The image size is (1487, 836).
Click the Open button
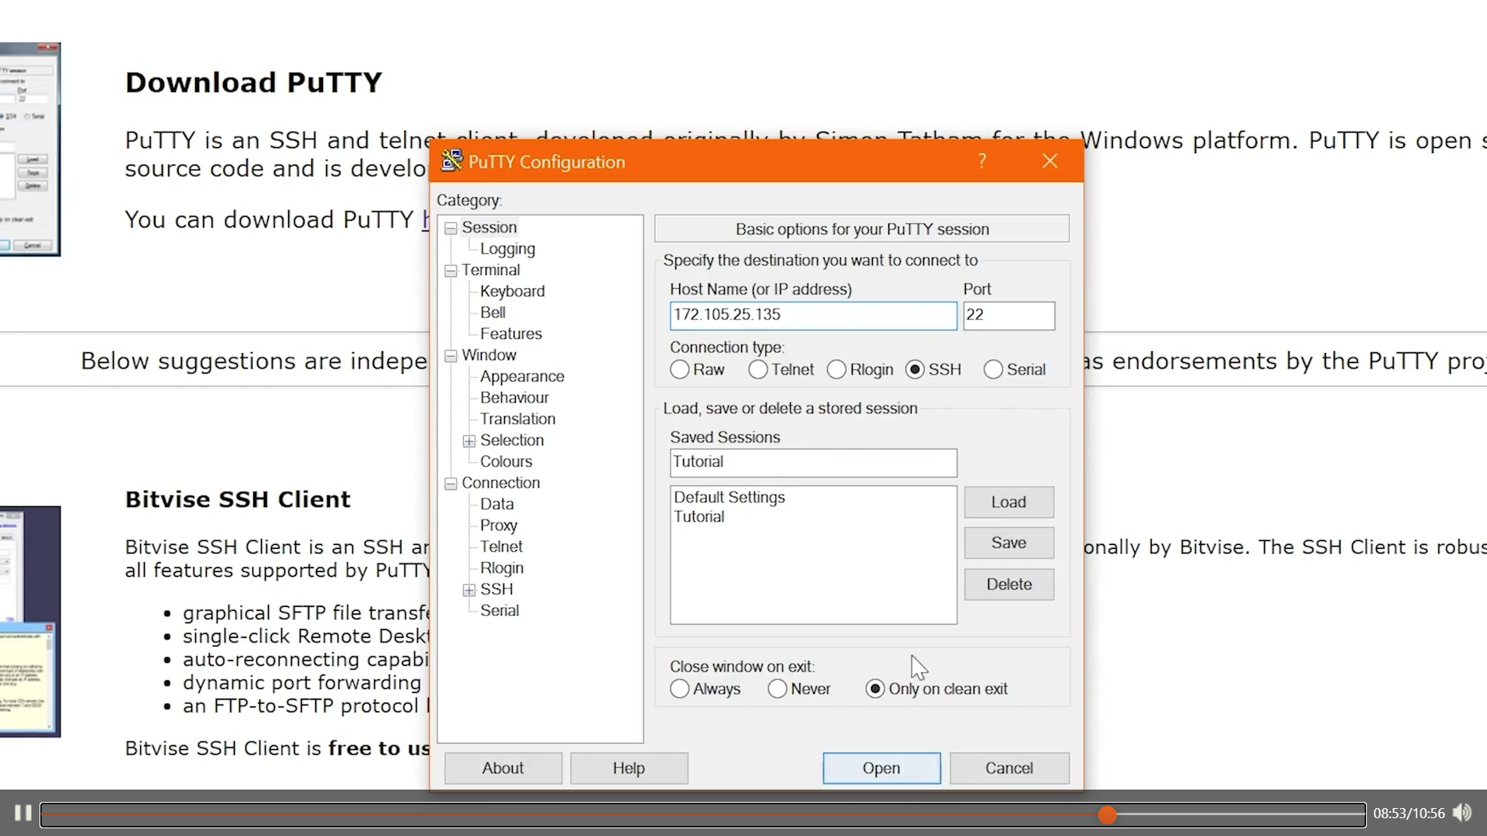(881, 768)
